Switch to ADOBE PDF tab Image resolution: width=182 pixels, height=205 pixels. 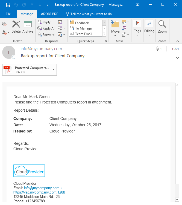coord(49,14)
